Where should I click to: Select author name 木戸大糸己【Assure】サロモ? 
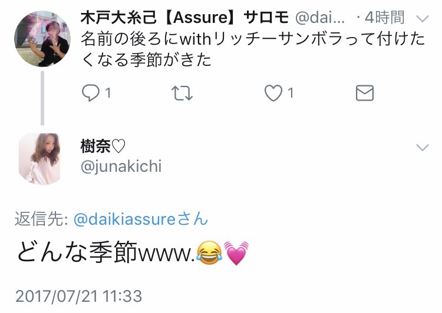(x=184, y=18)
